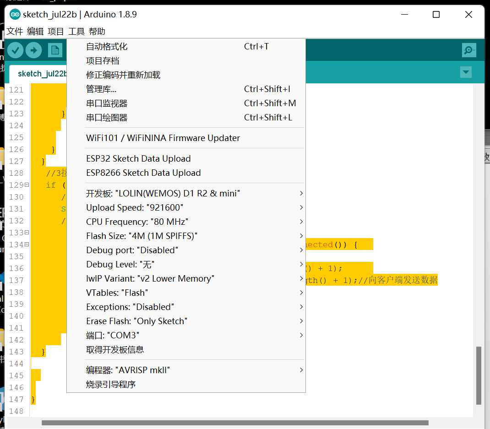
Task: Click the vertical editor scrollbar thumb
Action: [x=479, y=375]
